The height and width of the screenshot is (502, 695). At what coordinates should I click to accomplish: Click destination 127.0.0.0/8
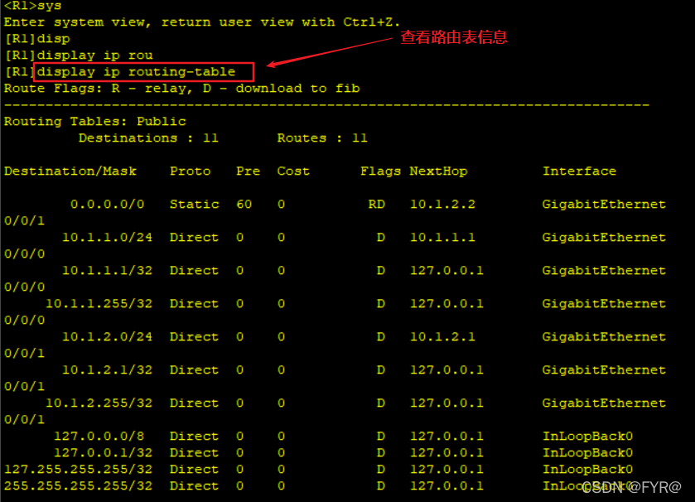point(99,437)
